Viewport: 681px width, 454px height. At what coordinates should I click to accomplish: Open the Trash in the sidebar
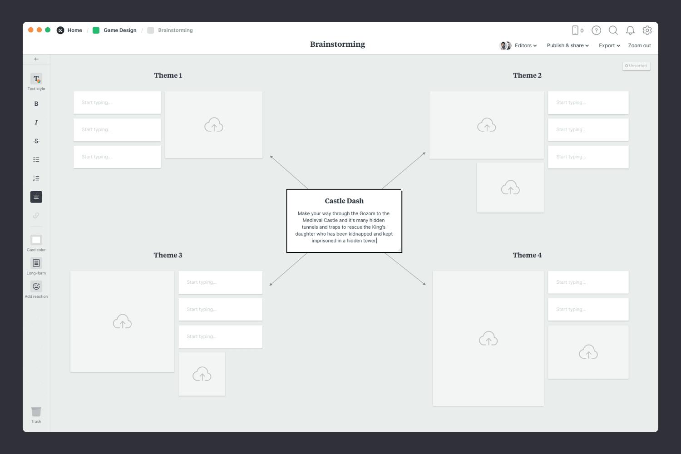(x=36, y=411)
